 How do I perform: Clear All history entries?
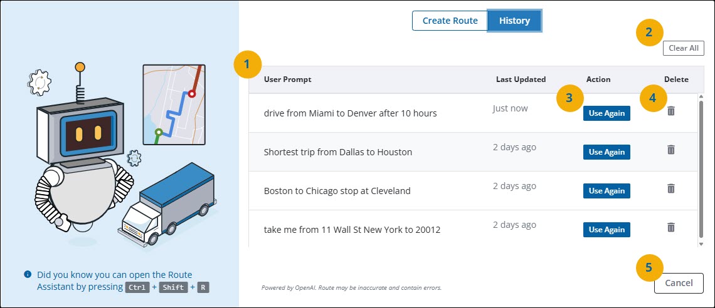pos(683,48)
